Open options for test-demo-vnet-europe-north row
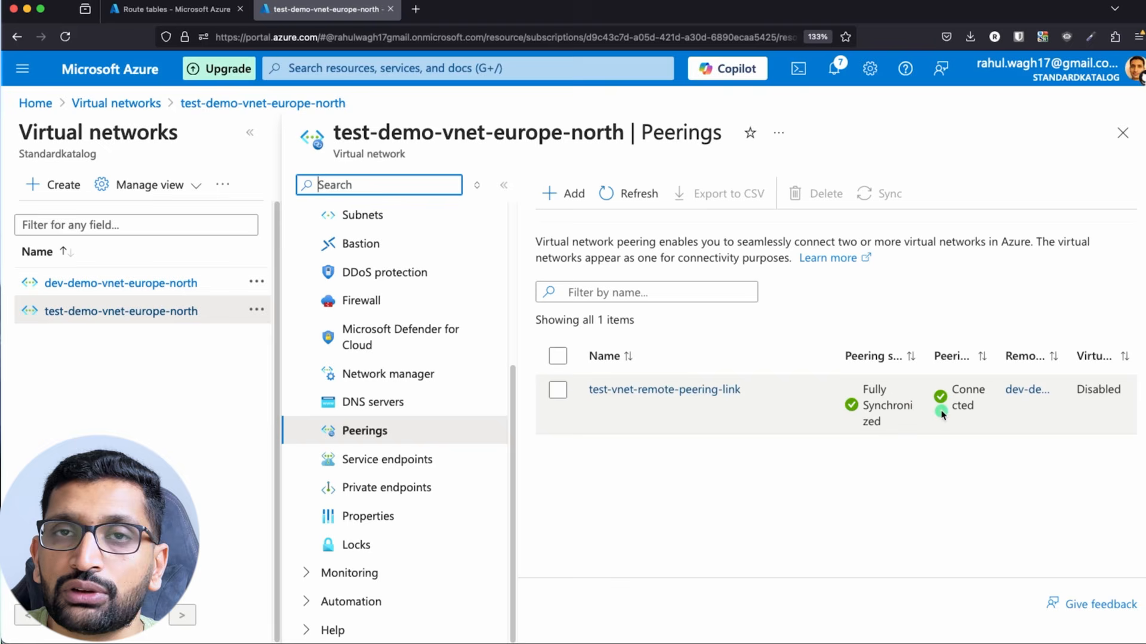This screenshot has width=1146, height=644. click(257, 309)
